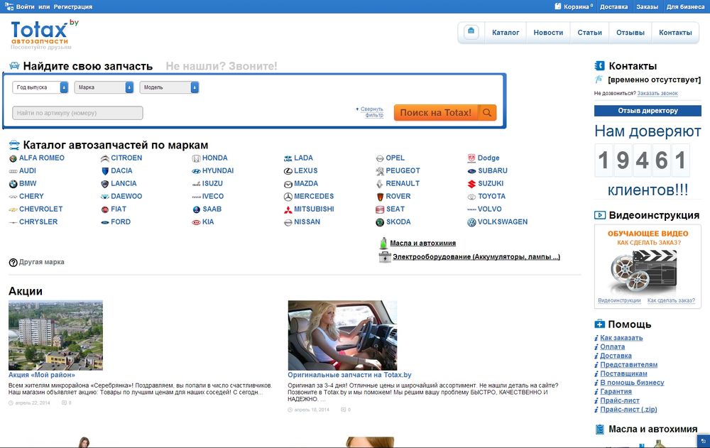Collapse the filter via 'Свернуть фильтр'
This screenshot has height=448, width=710.
click(372, 112)
